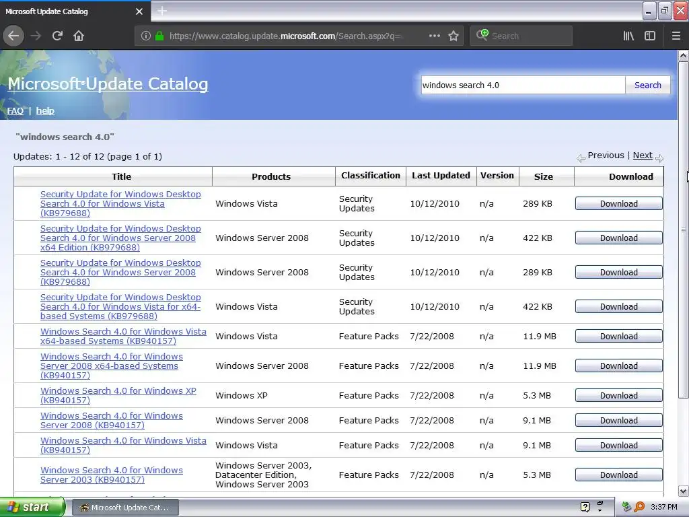
Task: Close the Microsoft Update Catalog tab
Action: point(139,11)
